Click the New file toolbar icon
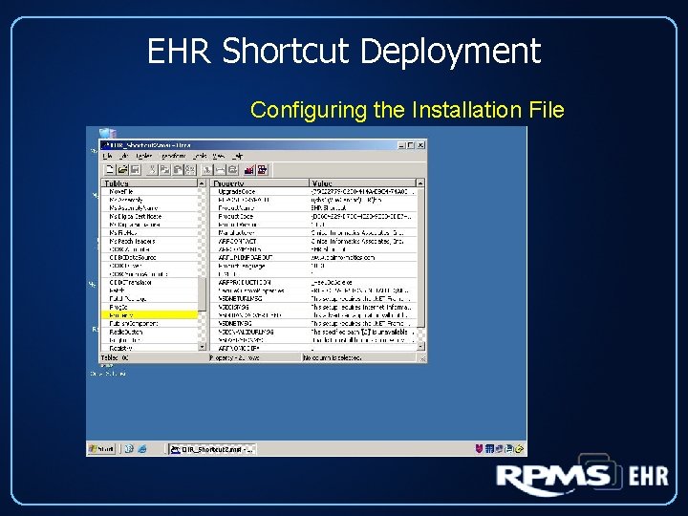Screen dimensions: 688x516 click(x=110, y=170)
